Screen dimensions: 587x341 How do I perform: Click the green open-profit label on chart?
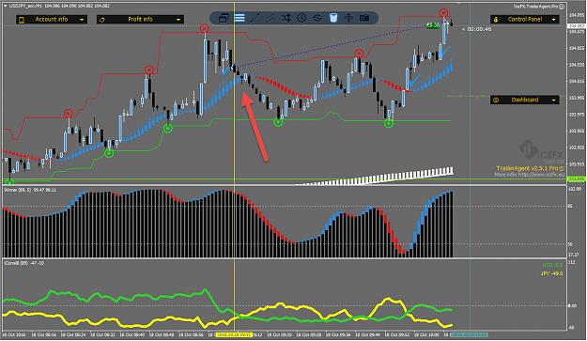coord(433,25)
